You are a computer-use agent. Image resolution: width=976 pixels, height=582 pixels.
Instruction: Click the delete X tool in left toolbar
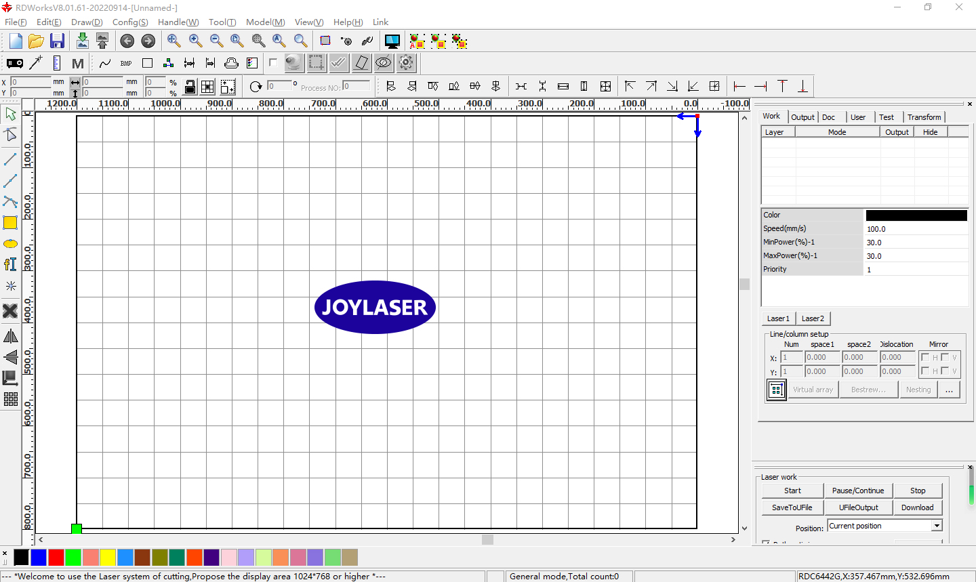[10, 311]
